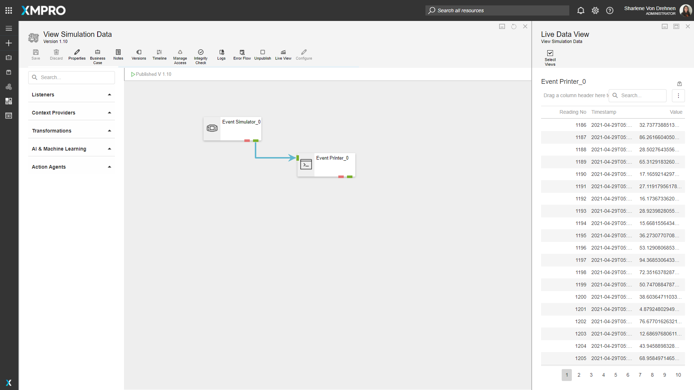Image resolution: width=694 pixels, height=390 pixels.
Task: Open Live View of the stream
Action: [283, 55]
